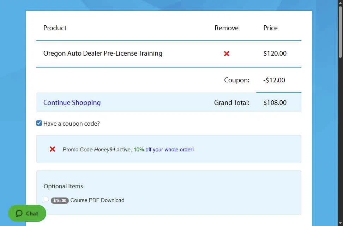Click the Have a coupon code? label
Screen dimensions: 343x226
pos(72,124)
